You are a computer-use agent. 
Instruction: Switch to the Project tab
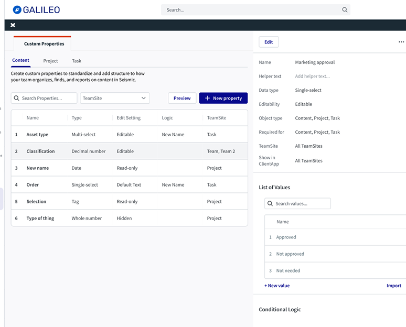tap(50, 61)
